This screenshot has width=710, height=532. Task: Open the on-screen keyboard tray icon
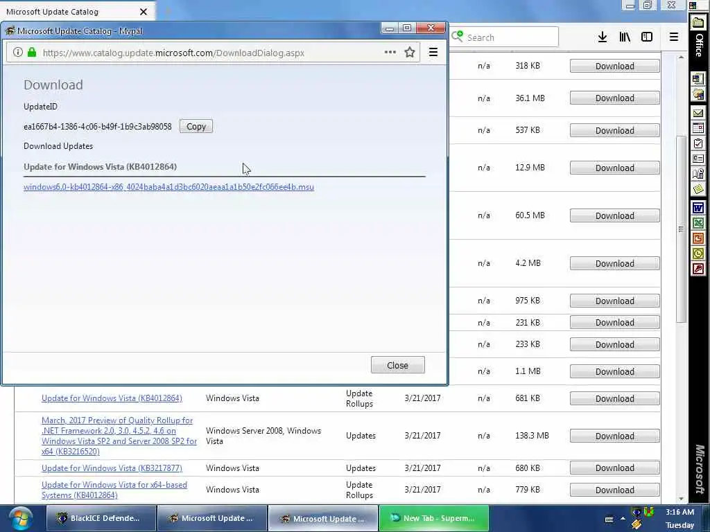point(609,519)
